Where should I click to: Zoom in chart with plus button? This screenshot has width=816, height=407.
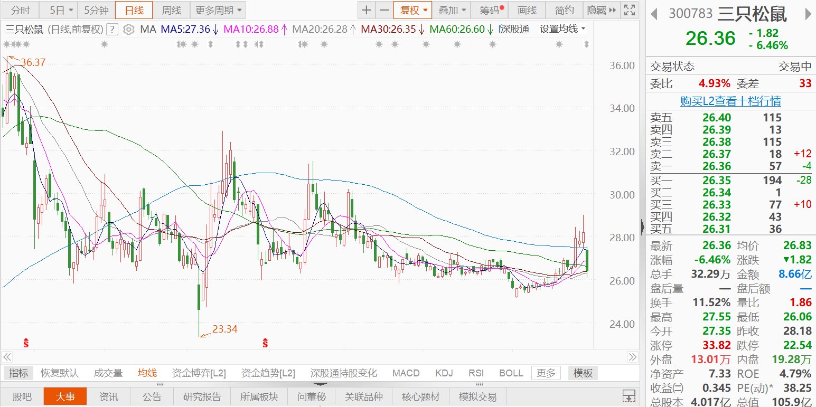(367, 10)
